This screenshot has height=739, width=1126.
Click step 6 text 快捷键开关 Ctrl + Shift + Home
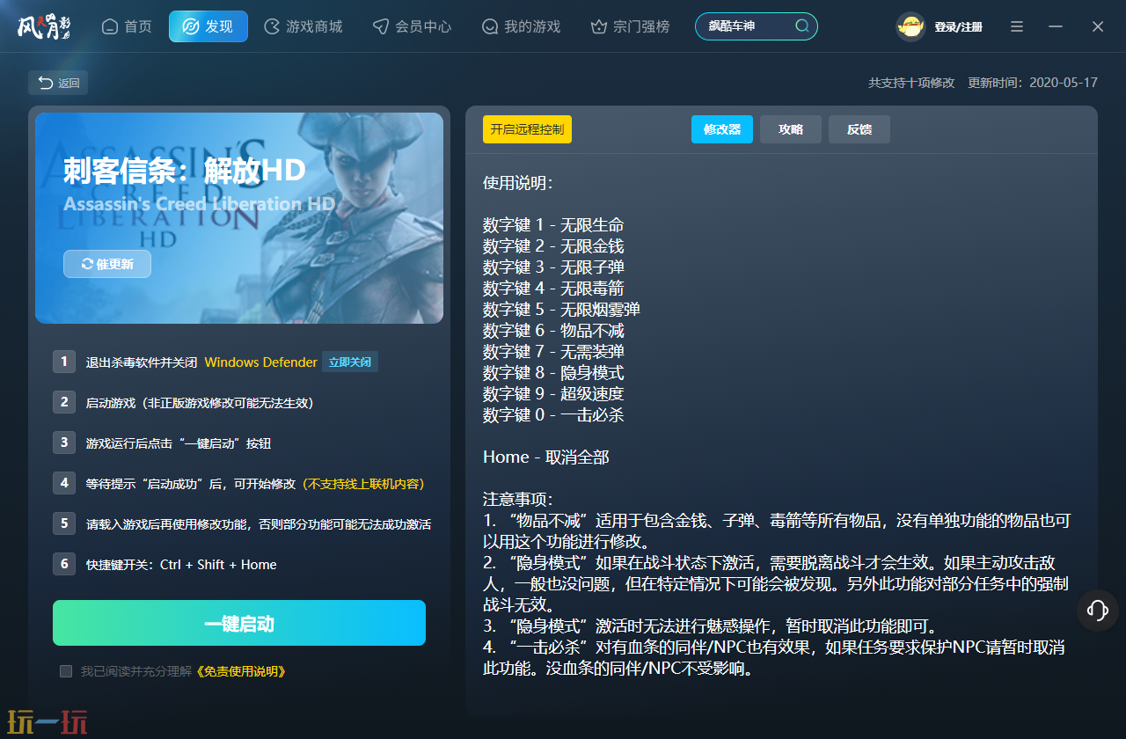(x=181, y=565)
